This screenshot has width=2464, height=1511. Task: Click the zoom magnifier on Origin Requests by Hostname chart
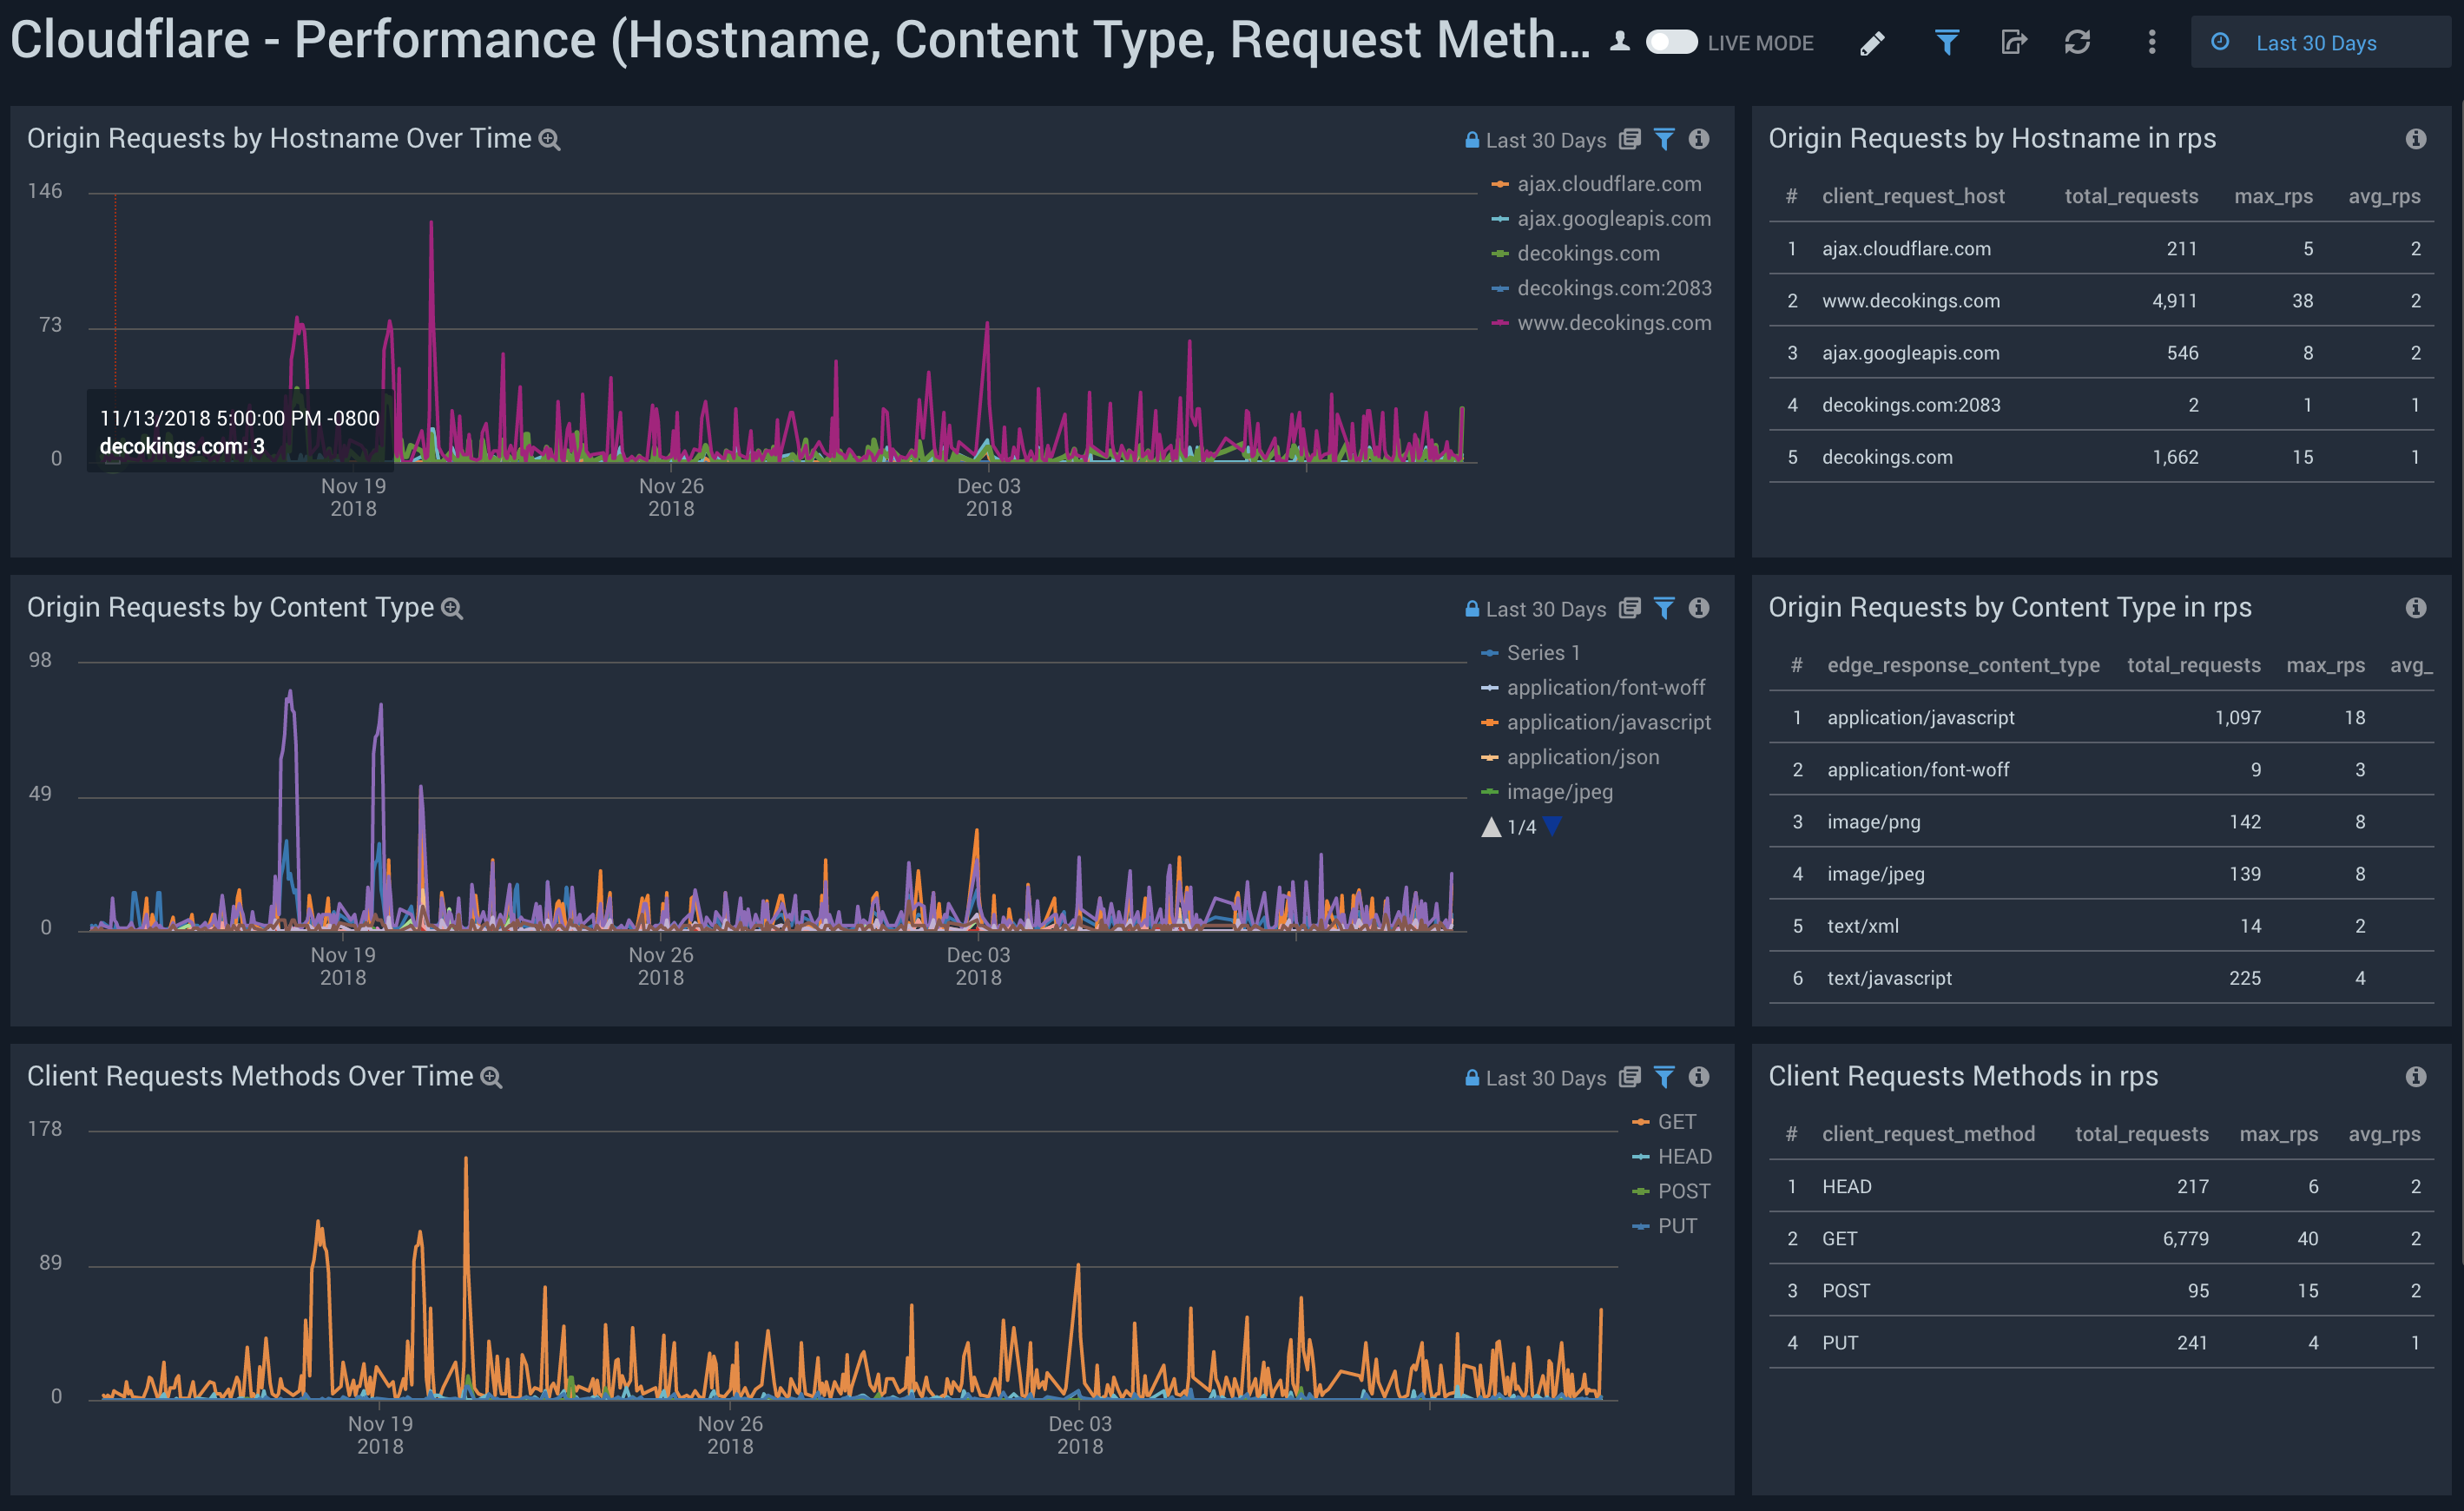[x=548, y=140]
